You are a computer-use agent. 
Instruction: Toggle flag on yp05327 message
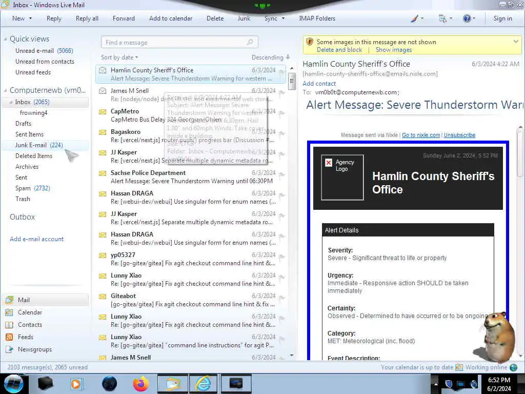coord(281,257)
